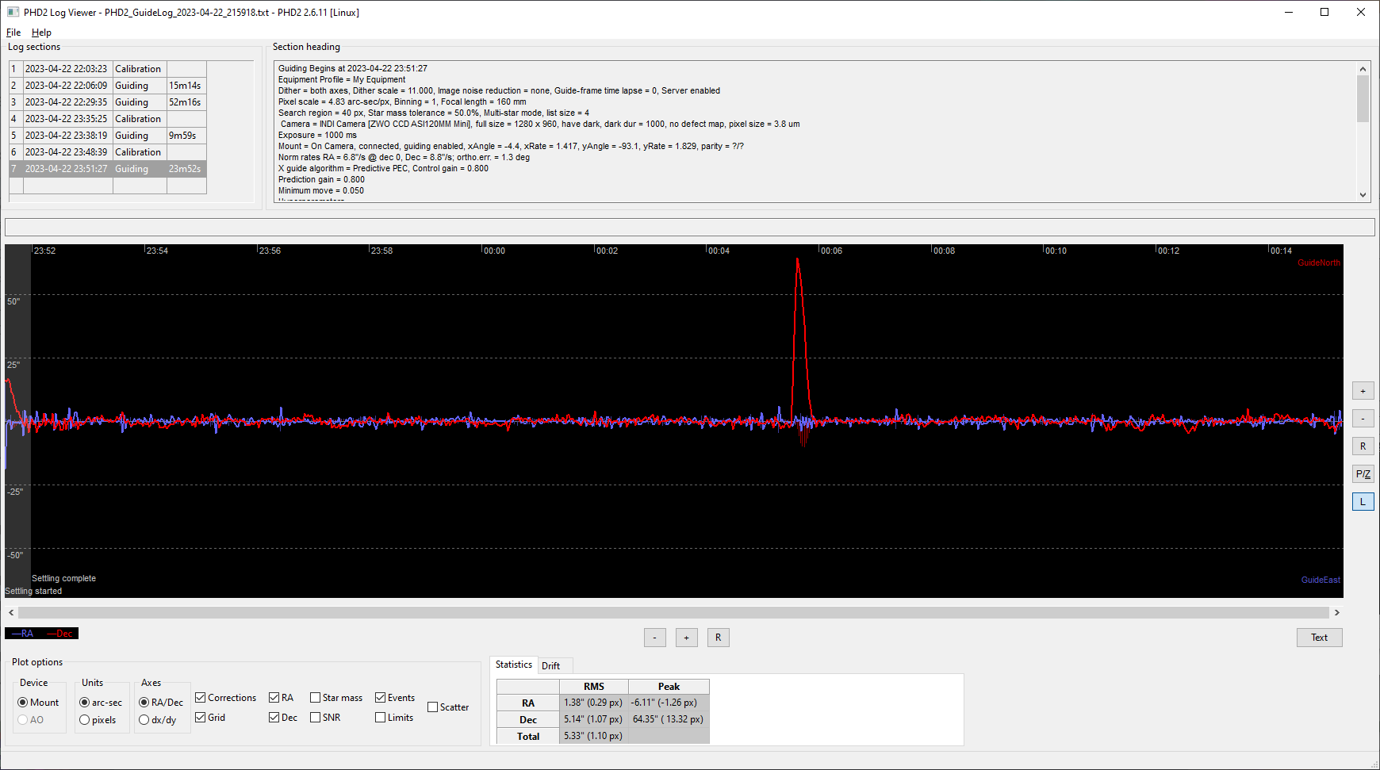The height and width of the screenshot is (770, 1380).
Task: Click the RA legend color swatch
Action: click(x=23, y=634)
